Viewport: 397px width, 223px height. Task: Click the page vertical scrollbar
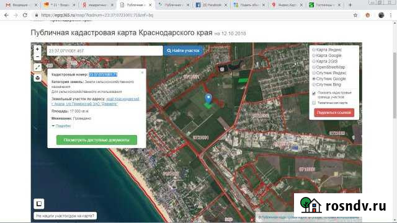click(x=395, y=86)
